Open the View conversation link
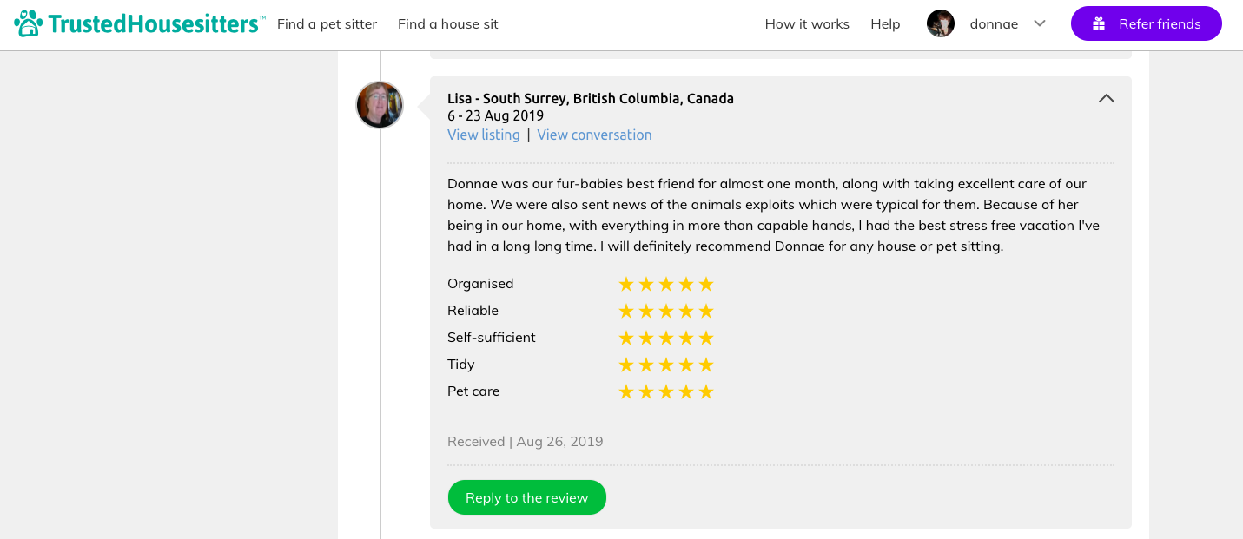The width and height of the screenshot is (1243, 539). pyautogui.click(x=594, y=135)
